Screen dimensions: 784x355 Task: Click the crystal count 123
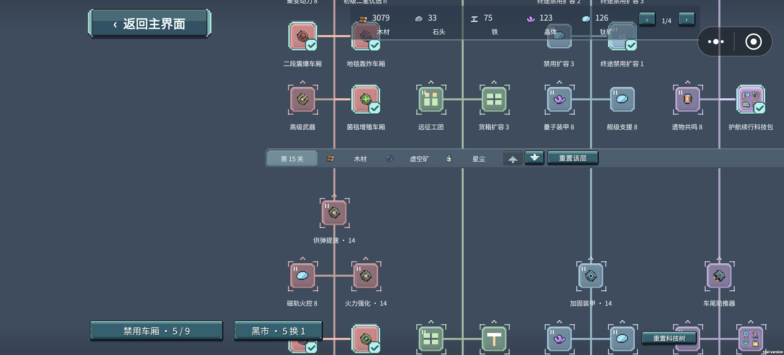[546, 18]
